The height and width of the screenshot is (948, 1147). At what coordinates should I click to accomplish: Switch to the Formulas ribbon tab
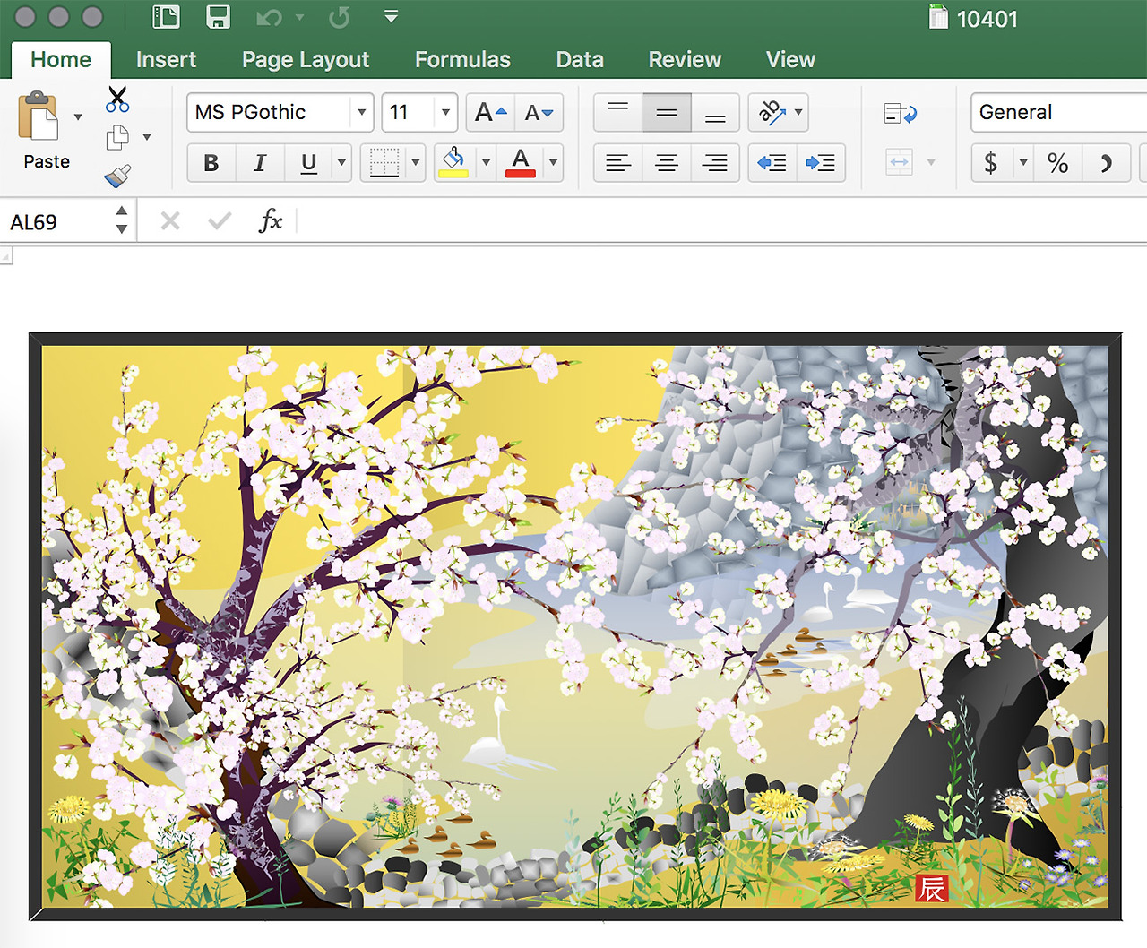(462, 59)
